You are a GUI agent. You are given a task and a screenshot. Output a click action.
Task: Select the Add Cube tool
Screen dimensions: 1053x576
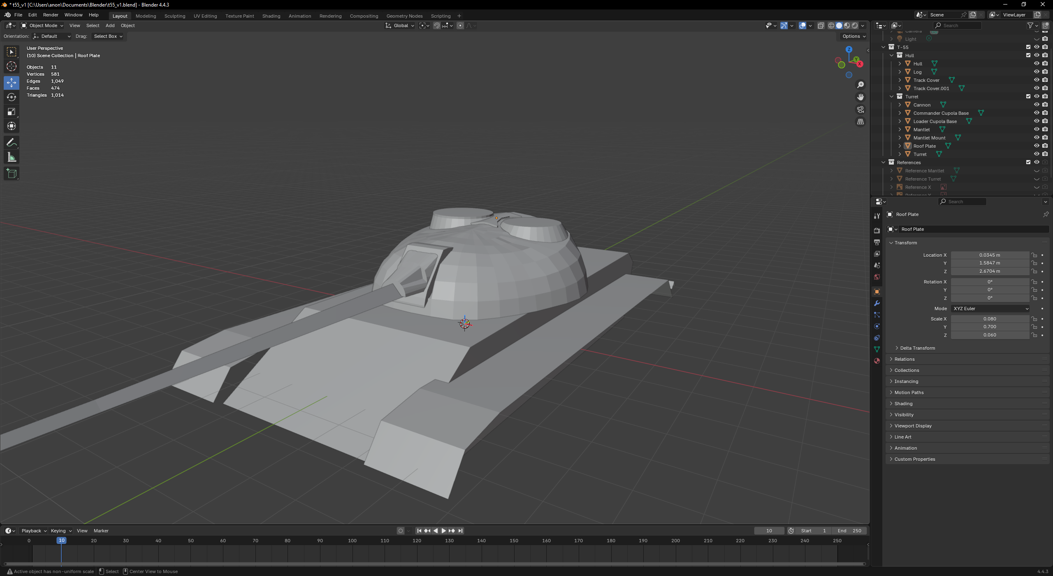[x=12, y=174]
